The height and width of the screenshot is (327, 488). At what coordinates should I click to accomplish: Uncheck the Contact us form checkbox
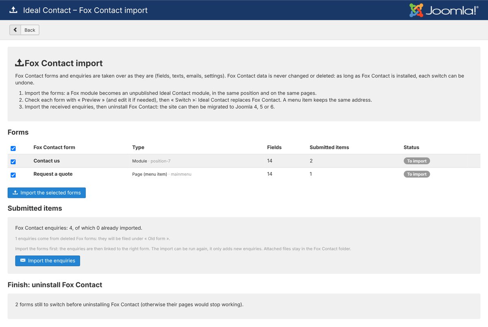13,162
